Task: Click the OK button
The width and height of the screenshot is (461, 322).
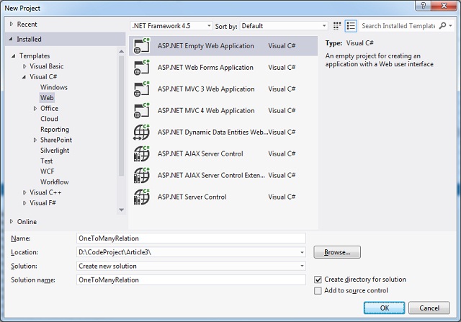Action: pyautogui.click(x=384, y=308)
